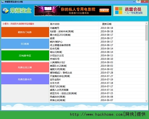This screenshot has height=119, width=149.
Task: Click the date 2014-08-13 cell
Action: [x=107, y=56]
